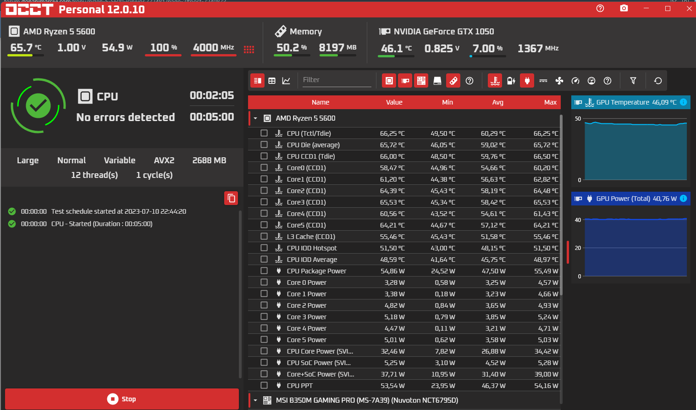Toggle battery sensor type filter
This screenshot has height=410, width=696.
coord(511,81)
